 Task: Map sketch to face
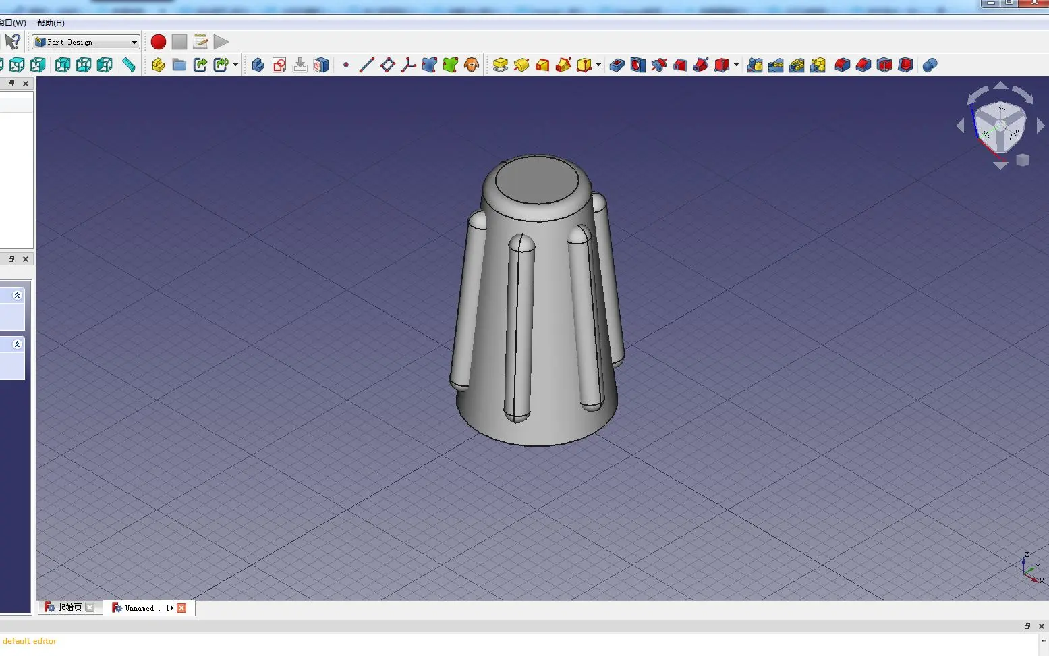pyautogui.click(x=321, y=65)
